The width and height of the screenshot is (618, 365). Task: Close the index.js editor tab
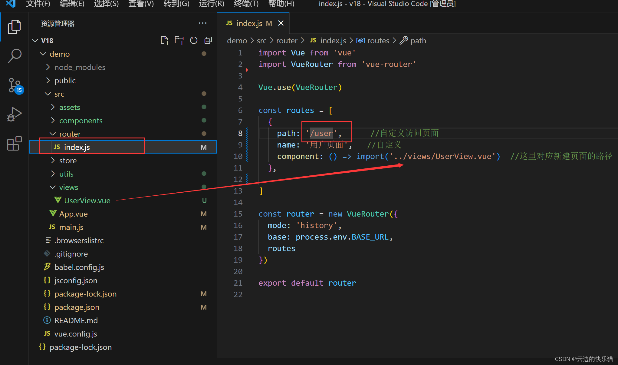[281, 23]
